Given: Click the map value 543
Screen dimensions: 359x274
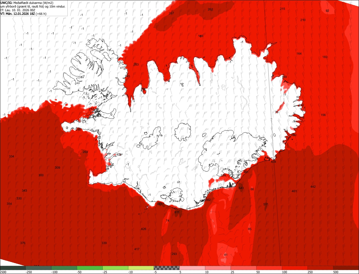Looking at the screenshot, I should [241, 188].
